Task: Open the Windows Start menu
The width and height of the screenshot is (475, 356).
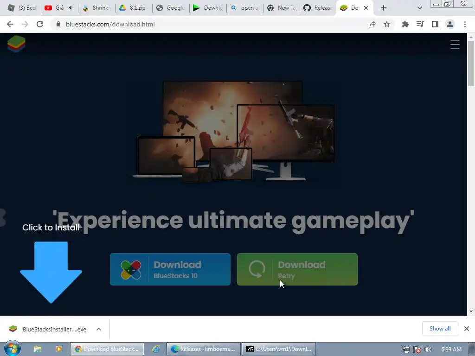Action: [x=13, y=349]
